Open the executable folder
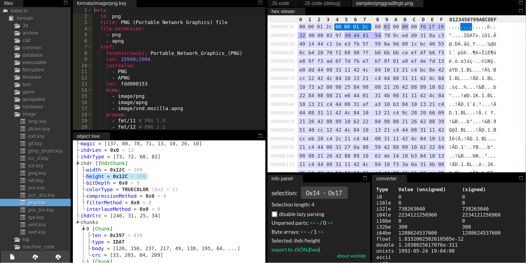The height and width of the screenshot is (263, 526). click(x=34, y=63)
